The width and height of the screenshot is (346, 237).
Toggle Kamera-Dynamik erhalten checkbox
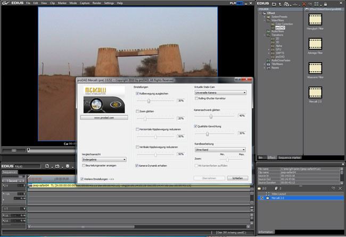point(137,165)
